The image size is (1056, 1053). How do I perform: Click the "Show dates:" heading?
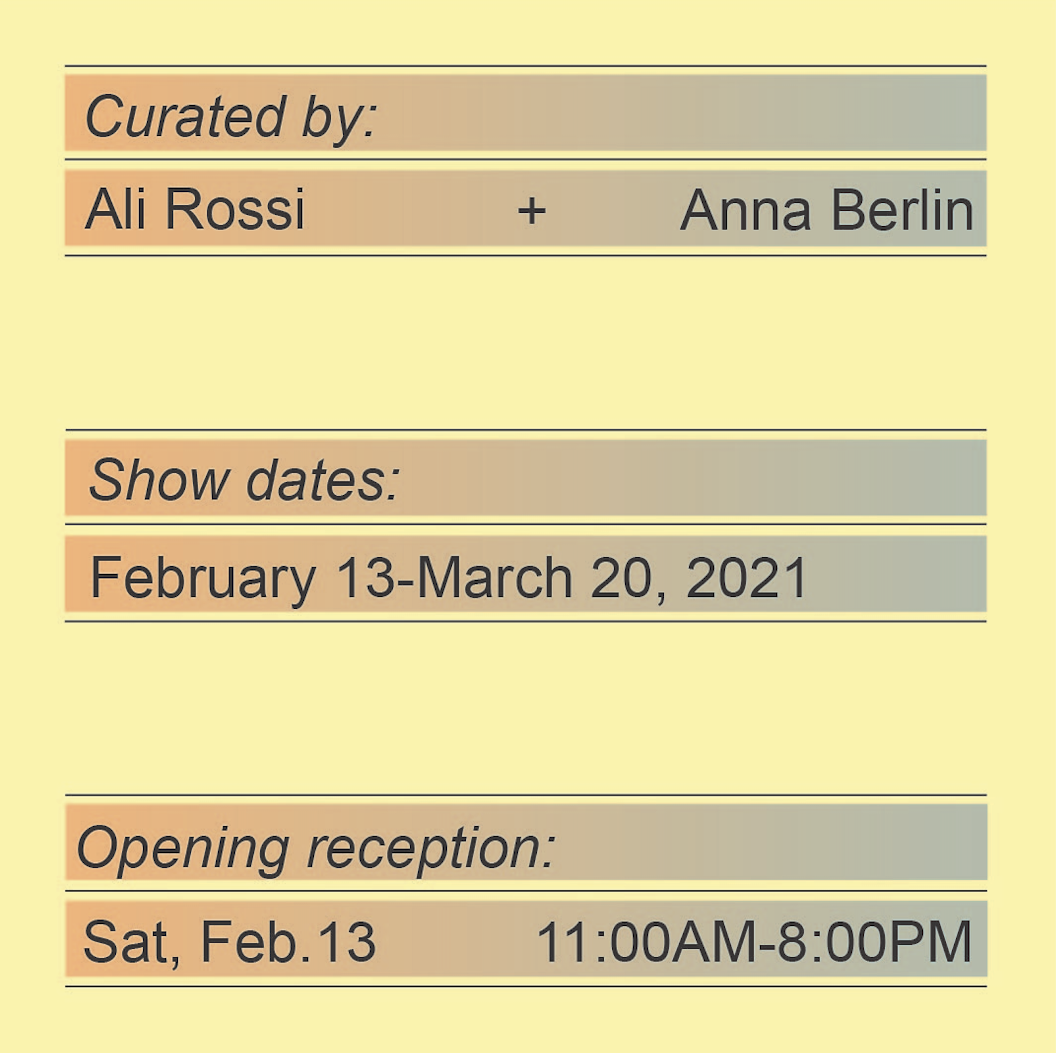coord(244,480)
